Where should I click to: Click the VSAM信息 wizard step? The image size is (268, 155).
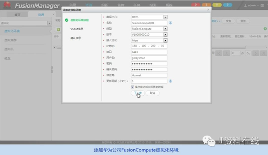point(77,29)
